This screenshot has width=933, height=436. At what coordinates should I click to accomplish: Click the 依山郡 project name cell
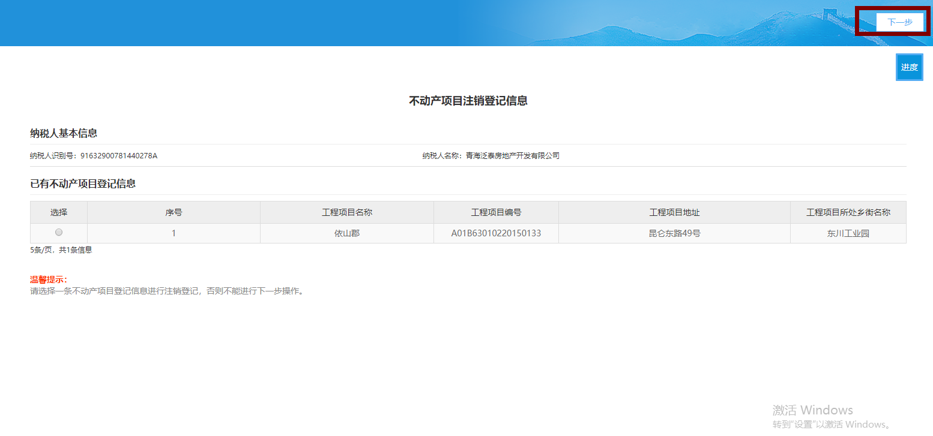347,233
